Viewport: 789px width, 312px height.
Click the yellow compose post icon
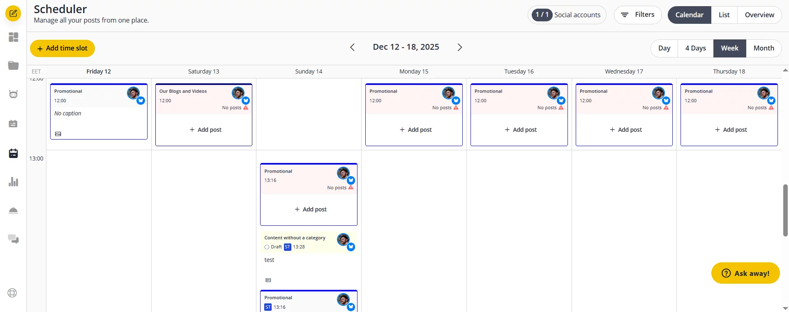(x=13, y=14)
